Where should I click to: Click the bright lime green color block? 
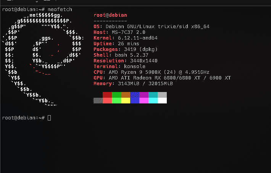[x=116, y=100]
